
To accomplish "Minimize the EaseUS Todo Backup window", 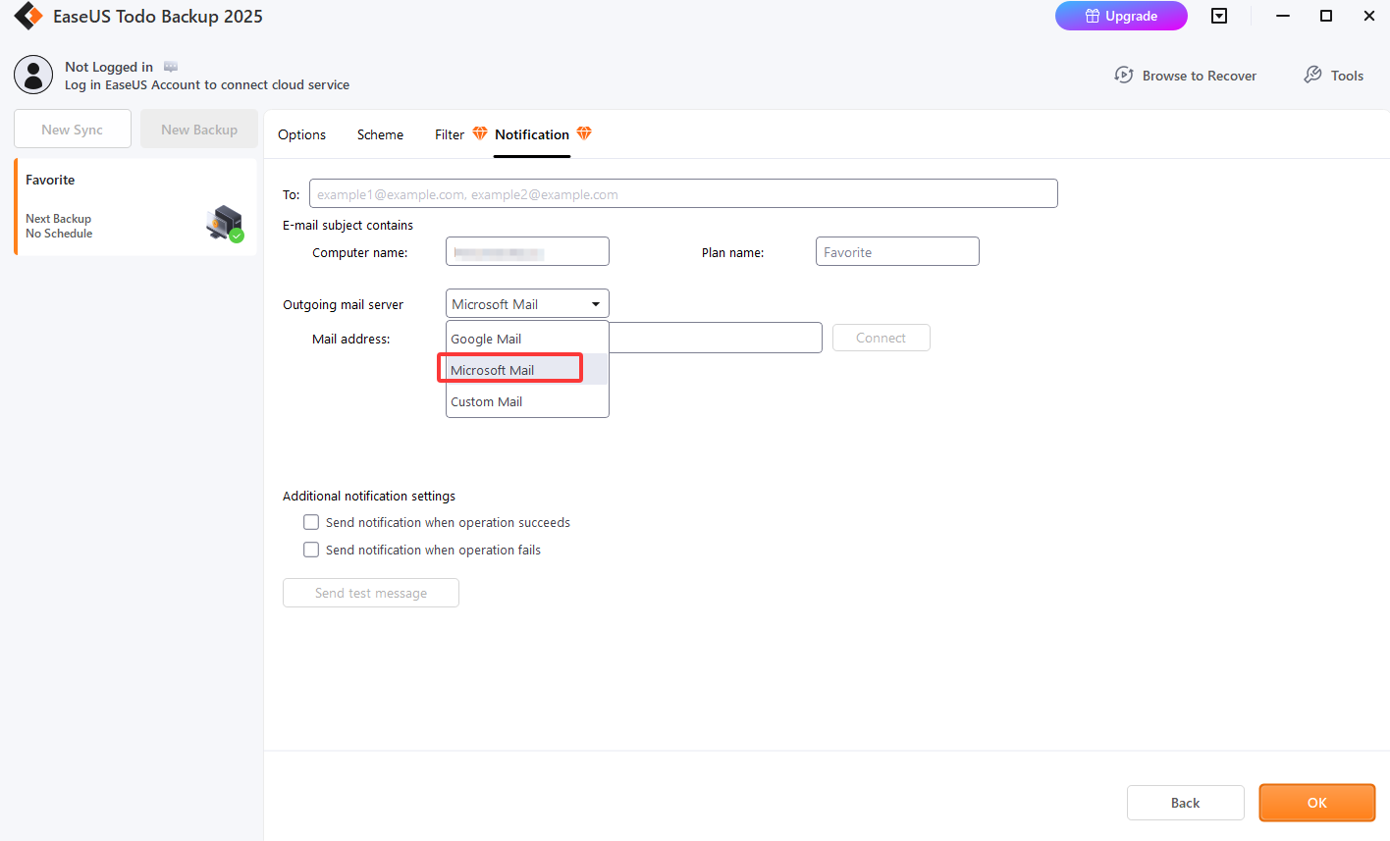I will 1283,16.
